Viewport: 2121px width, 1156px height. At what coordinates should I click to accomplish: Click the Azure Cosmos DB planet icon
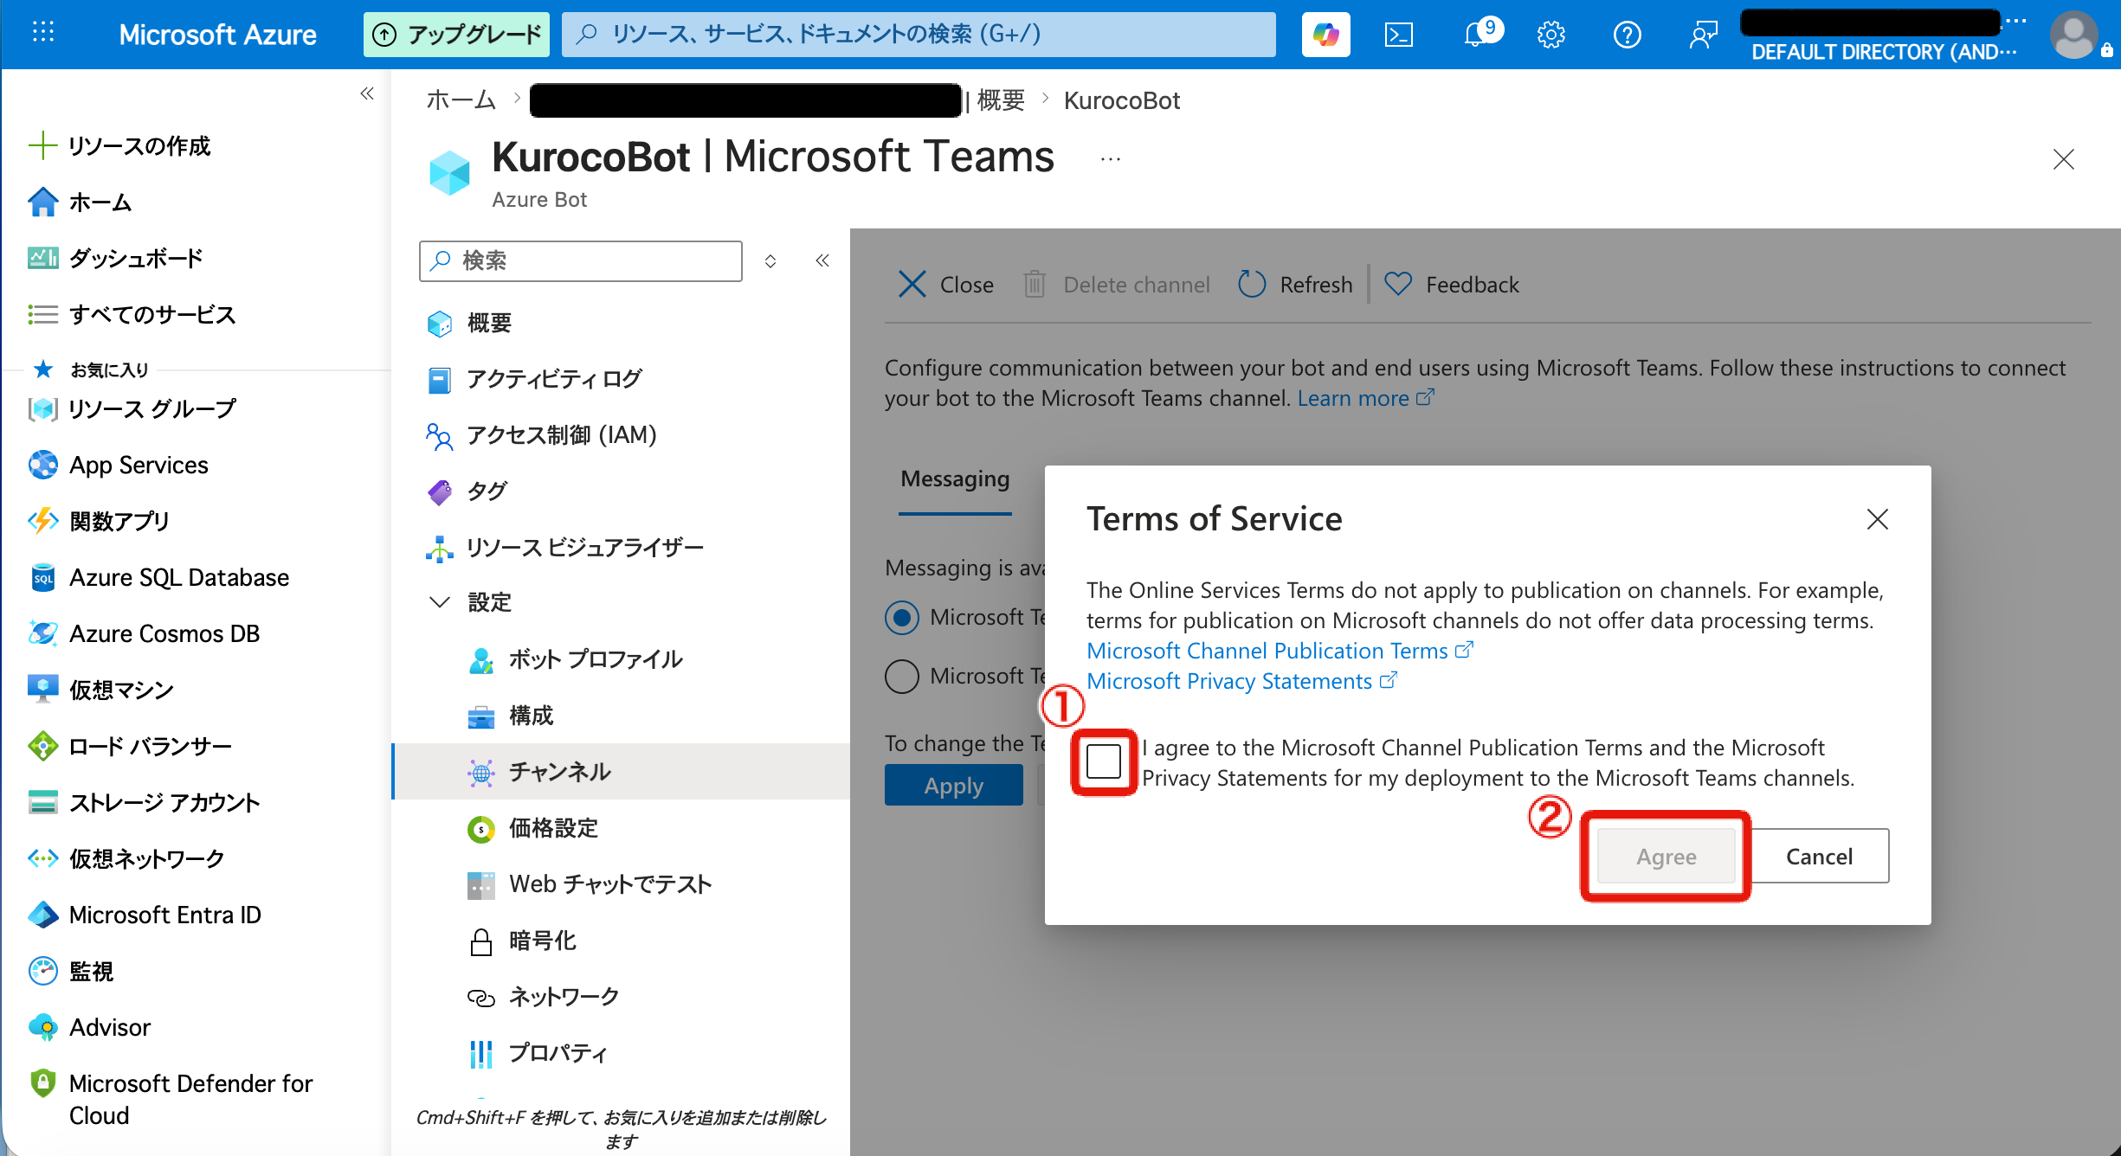tap(42, 633)
